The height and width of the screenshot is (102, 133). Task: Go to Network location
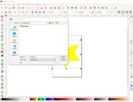tap(14, 54)
